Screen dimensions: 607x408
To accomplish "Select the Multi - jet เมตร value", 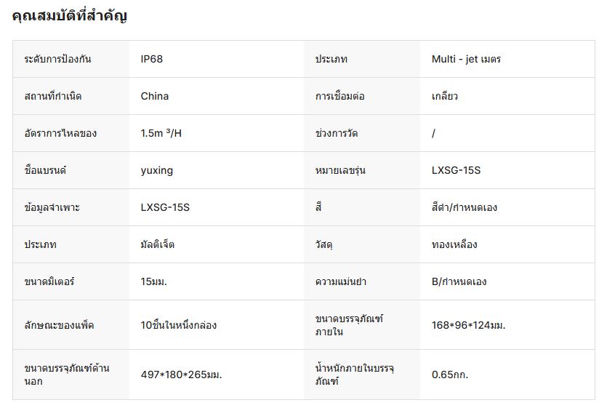I will [466, 59].
